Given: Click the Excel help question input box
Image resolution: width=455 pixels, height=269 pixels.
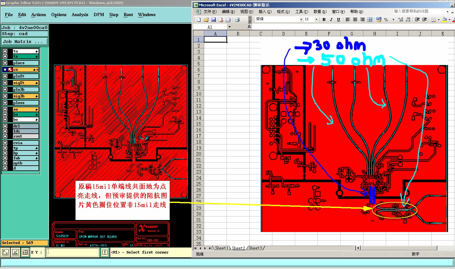Looking at the screenshot, I should (x=419, y=12).
